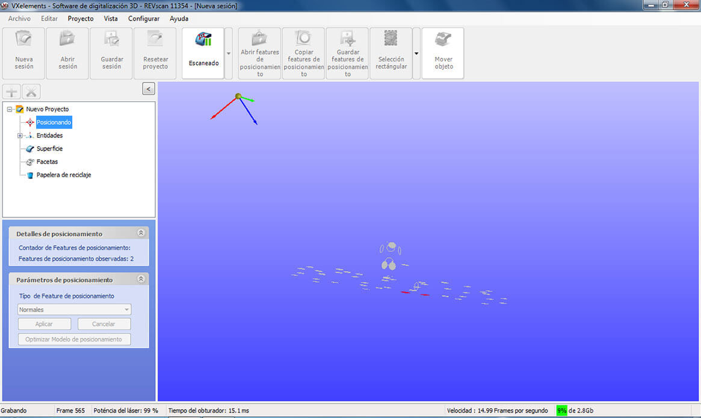Collapse the Detalles de posicionamiento section

141,232
